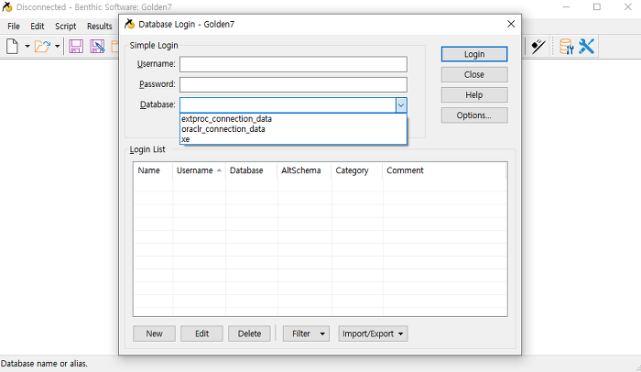Click the Delete login entry button
Viewport: 641px width, 372px height.
(249, 334)
